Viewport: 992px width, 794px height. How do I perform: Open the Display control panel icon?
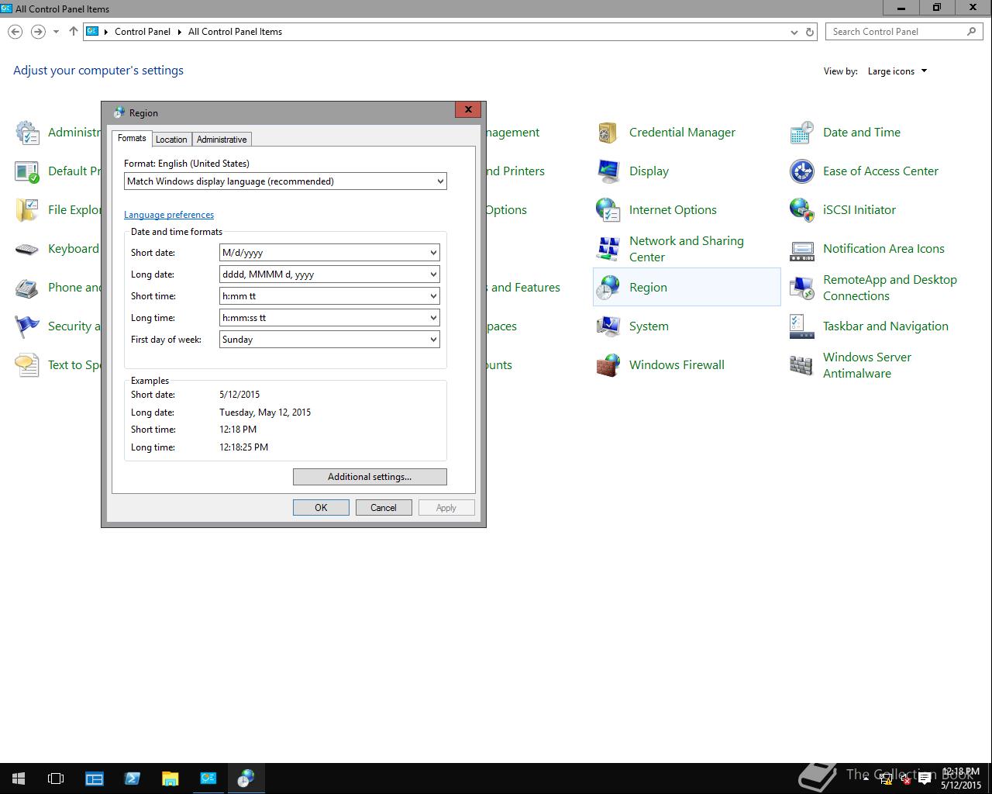608,171
